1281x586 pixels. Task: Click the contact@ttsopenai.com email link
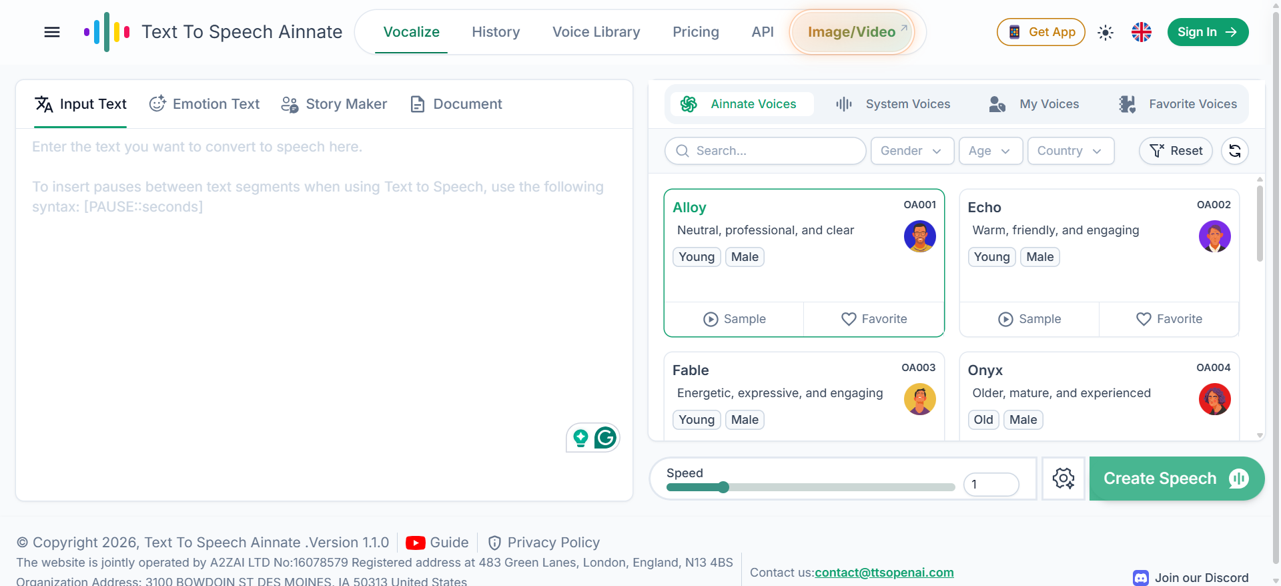tap(884, 573)
